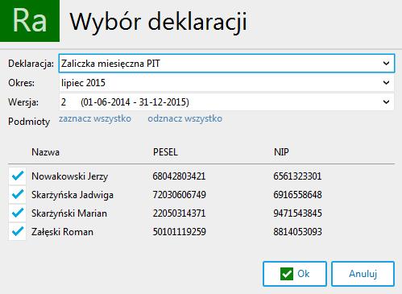The image size is (402, 294).
Task: Open the Deklaracja dropdown arrow
Action: coord(386,64)
